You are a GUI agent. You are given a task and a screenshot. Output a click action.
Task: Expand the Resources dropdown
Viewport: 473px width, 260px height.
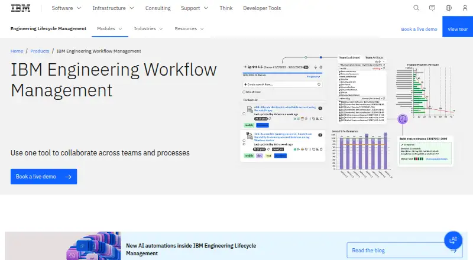[x=189, y=28]
